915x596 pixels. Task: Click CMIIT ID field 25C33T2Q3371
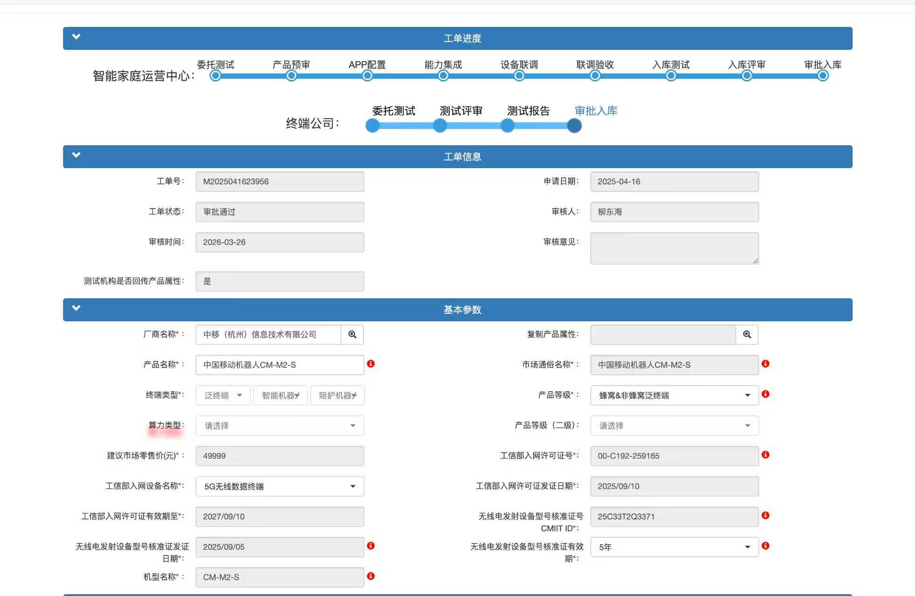[x=675, y=516]
